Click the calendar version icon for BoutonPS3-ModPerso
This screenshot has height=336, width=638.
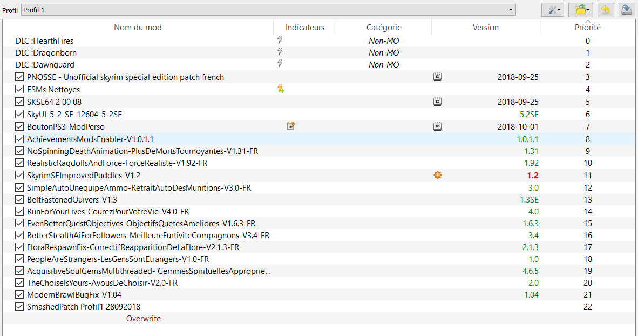(437, 126)
